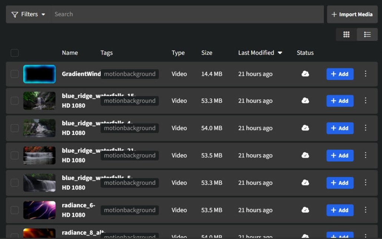Click cloud status icon for blue_ridge_waterfalls_15

[x=305, y=100]
